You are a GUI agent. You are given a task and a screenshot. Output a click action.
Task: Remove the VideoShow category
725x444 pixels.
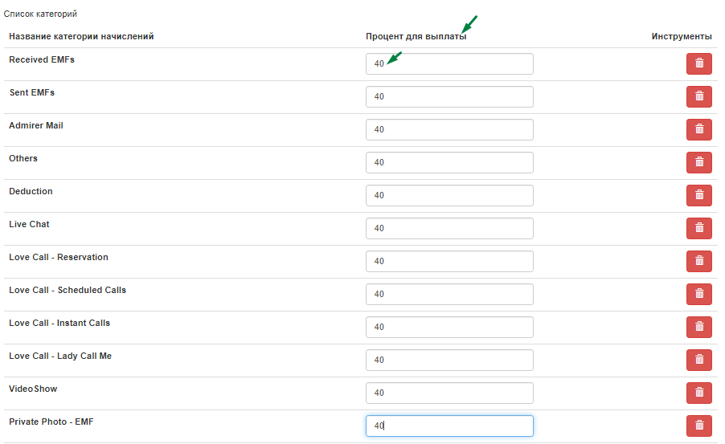tap(698, 393)
